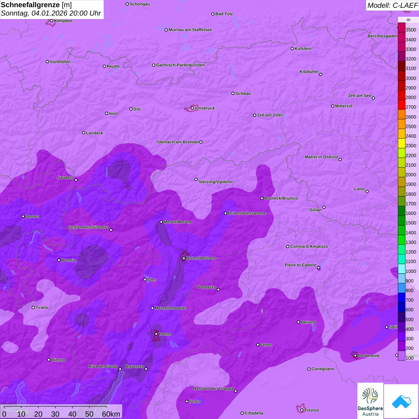The height and width of the screenshot is (419, 419).
Task: Click the Kempten city marker
Action: (52, 21)
